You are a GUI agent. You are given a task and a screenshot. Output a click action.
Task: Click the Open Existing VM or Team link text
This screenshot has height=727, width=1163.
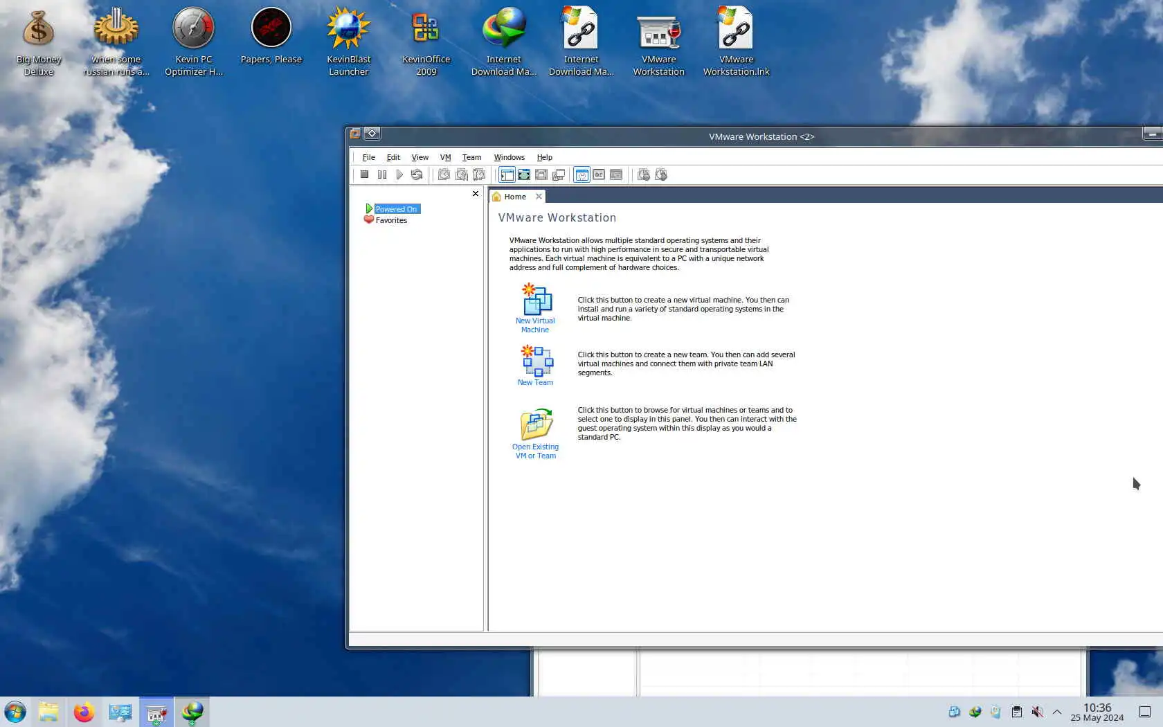tap(535, 451)
